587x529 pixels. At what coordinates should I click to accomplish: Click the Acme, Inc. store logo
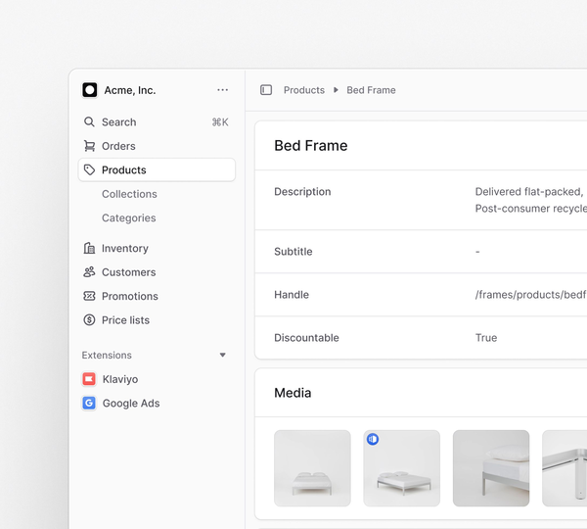click(90, 90)
